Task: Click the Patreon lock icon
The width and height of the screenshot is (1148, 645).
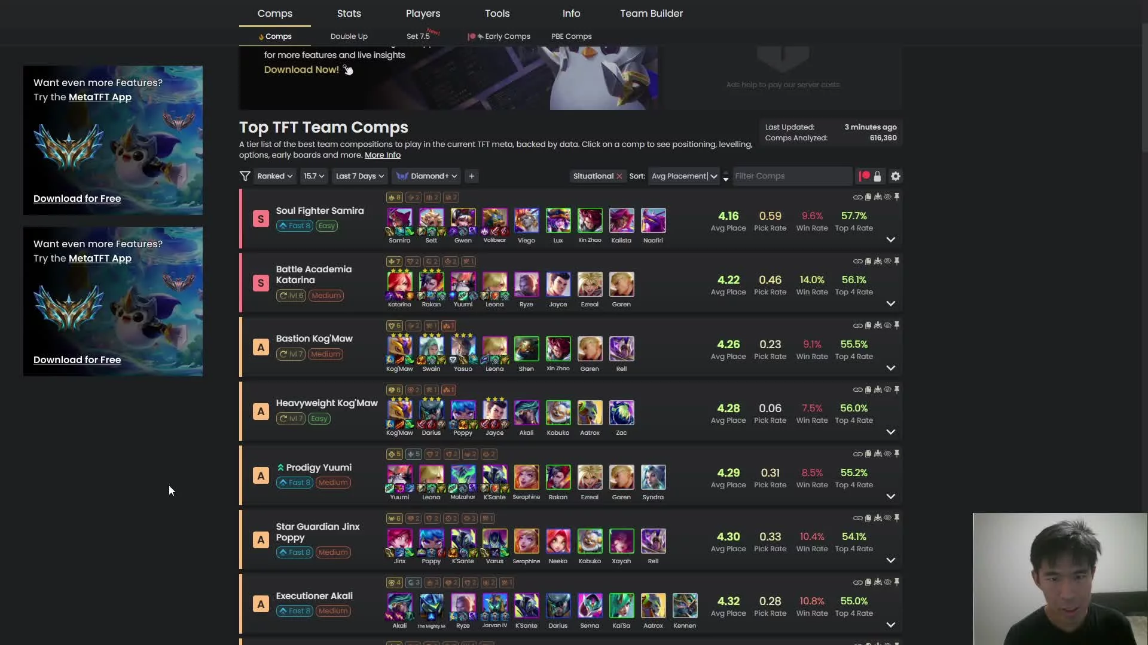Action: pos(877,176)
